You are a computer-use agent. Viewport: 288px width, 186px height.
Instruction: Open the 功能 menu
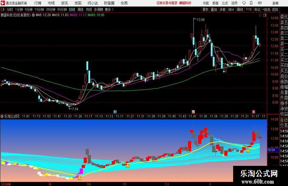tap(206, 3)
